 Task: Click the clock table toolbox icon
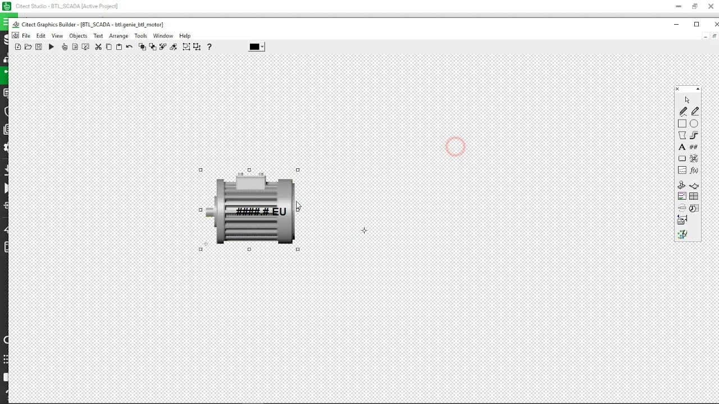click(x=694, y=208)
